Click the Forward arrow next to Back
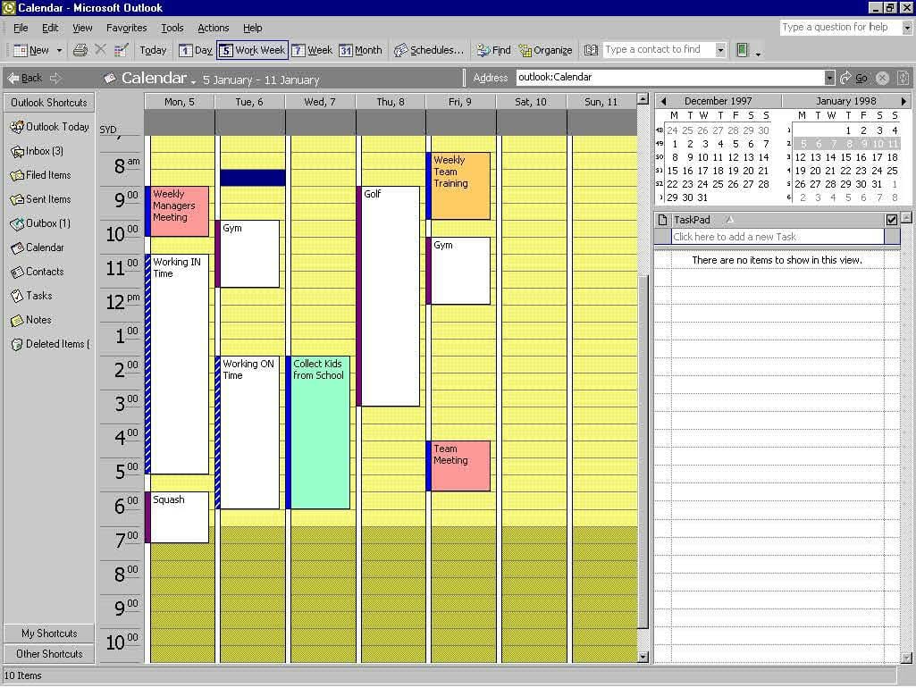The width and height of the screenshot is (916, 688). point(55,78)
